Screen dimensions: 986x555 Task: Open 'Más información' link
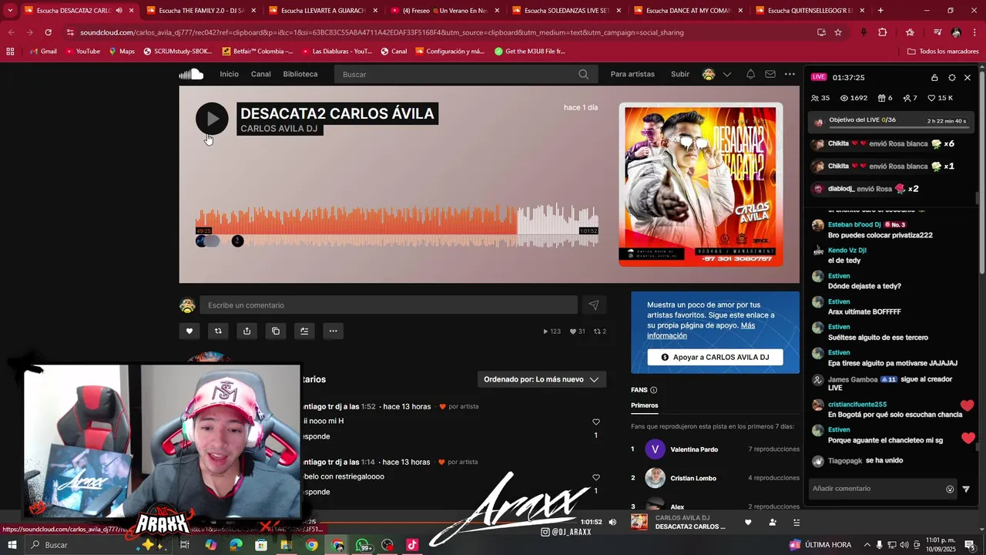701,331
